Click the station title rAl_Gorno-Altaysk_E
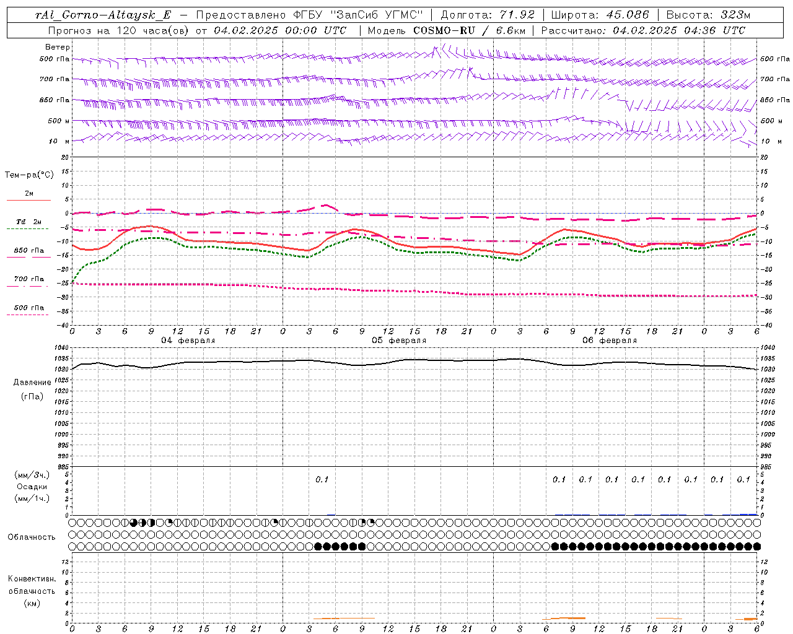This screenshot has width=793, height=634. tap(103, 15)
